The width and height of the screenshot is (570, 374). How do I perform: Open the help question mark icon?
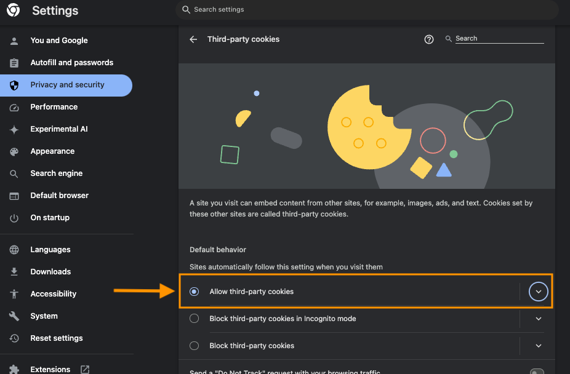point(429,39)
